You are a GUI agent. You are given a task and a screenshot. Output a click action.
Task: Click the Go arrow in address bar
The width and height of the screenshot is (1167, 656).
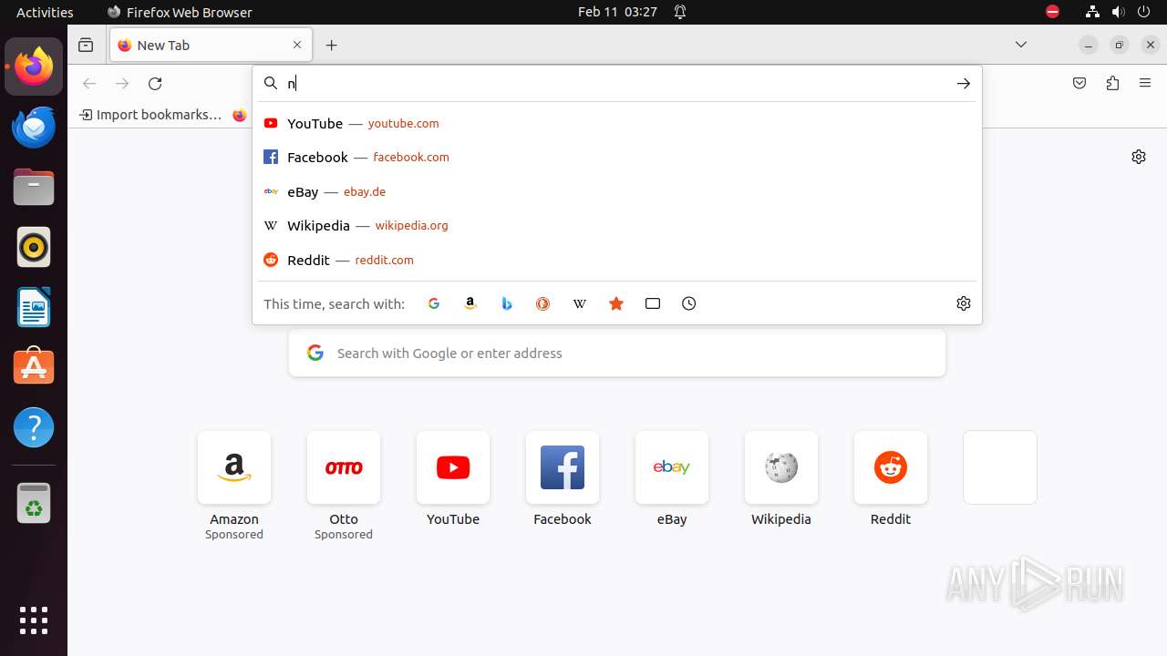964,83
